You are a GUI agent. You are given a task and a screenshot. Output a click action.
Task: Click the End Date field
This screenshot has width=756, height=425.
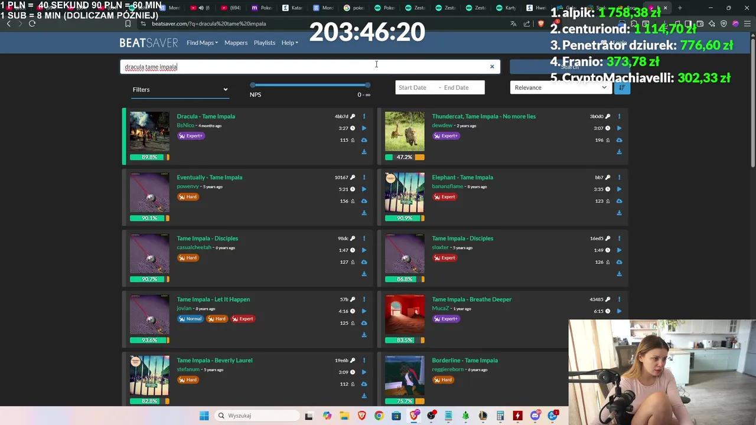pyautogui.click(x=462, y=87)
